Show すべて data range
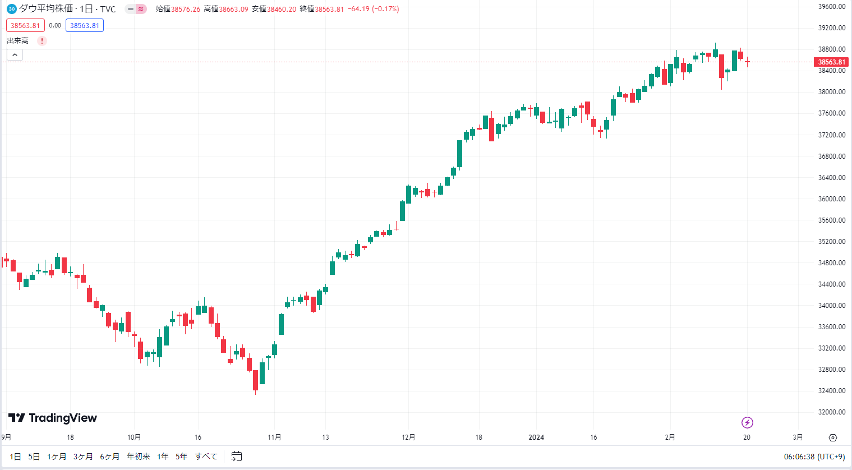 (206, 457)
